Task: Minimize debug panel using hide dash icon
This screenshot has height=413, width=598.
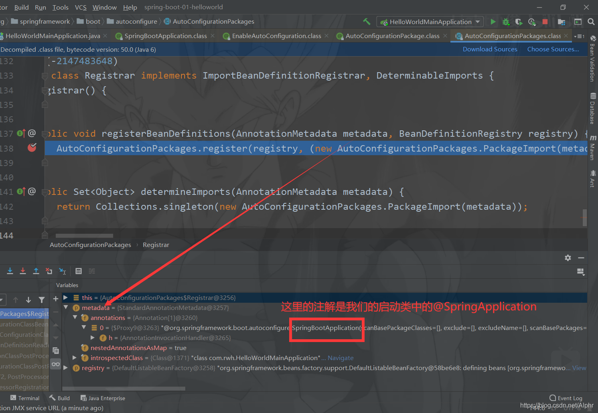Action: (581, 258)
